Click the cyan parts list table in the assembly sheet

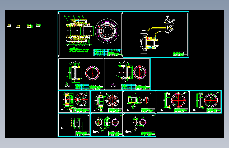100,52
